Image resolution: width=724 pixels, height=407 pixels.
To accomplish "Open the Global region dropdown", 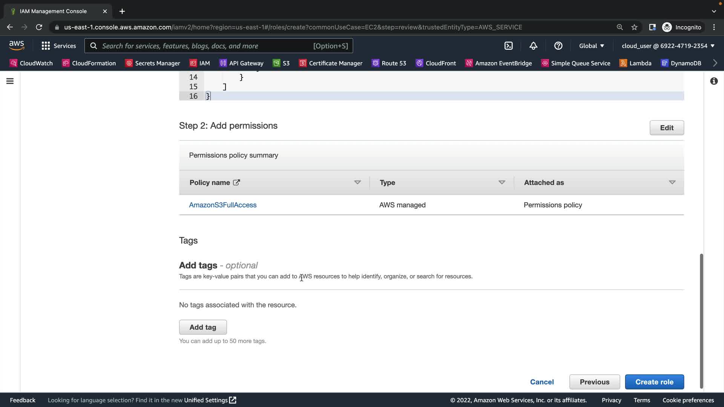I will click(x=592, y=46).
